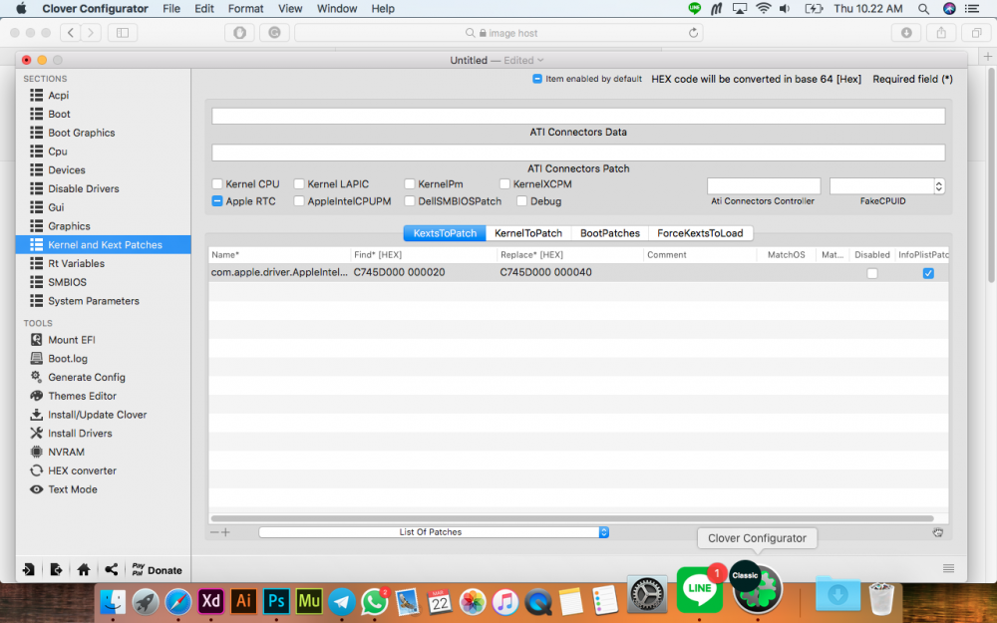Select the Find hex value C745D000 000020
997x623 pixels.
(400, 272)
